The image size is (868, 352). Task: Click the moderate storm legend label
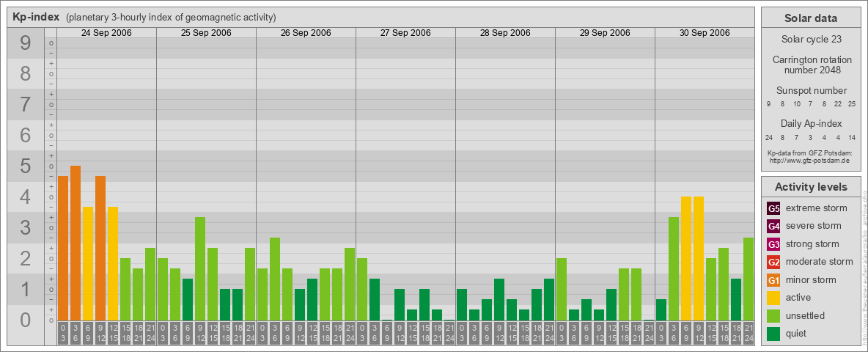coord(820,262)
